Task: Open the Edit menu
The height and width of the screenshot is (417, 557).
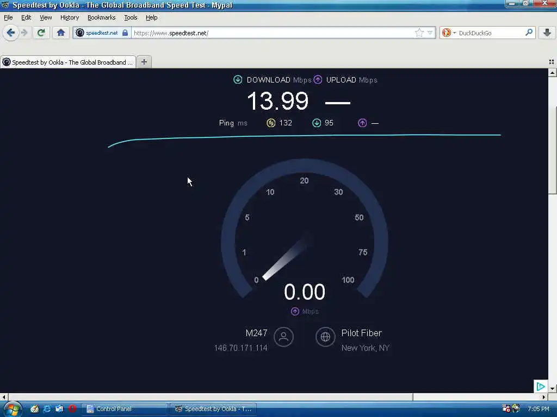Action: [x=26, y=17]
